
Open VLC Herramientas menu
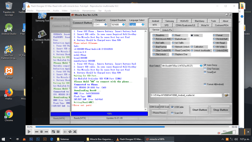(89, 11)
